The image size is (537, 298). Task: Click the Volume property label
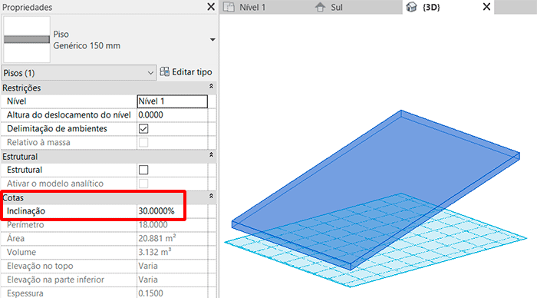point(21,253)
